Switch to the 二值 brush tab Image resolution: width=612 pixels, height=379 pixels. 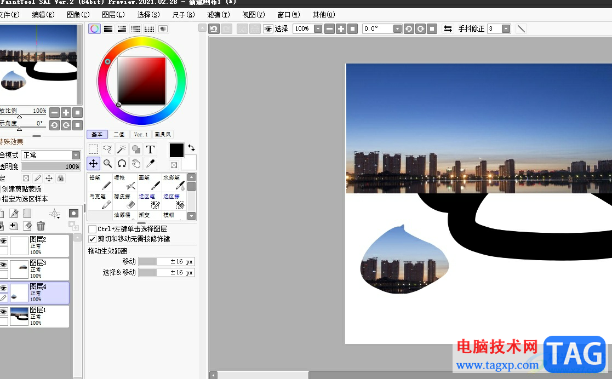pyautogui.click(x=119, y=135)
